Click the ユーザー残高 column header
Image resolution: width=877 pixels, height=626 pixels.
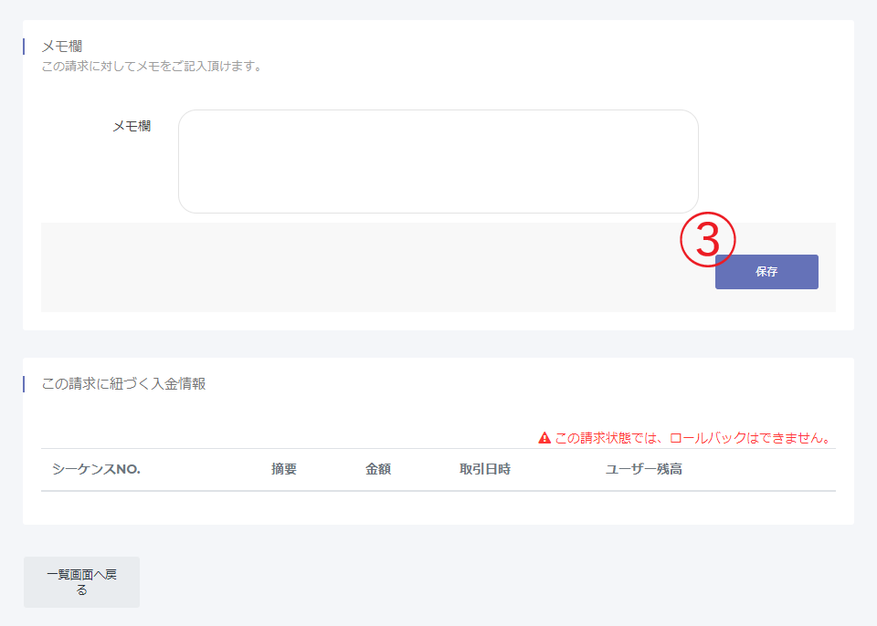(x=644, y=469)
